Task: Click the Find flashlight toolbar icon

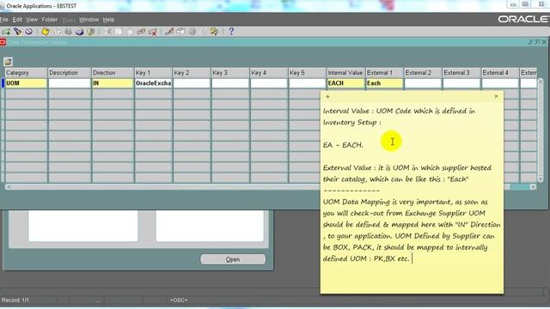Action: click(x=17, y=32)
